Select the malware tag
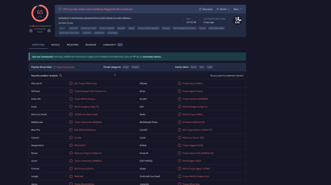 tap(166, 28)
